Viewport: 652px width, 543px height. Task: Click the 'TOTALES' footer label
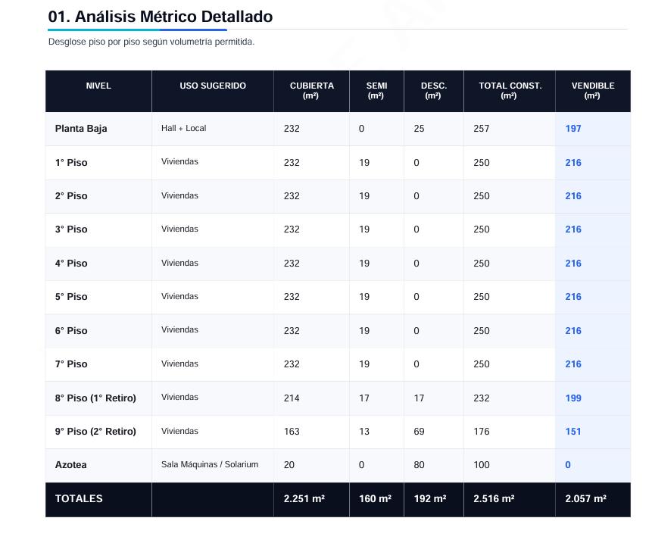(79, 498)
